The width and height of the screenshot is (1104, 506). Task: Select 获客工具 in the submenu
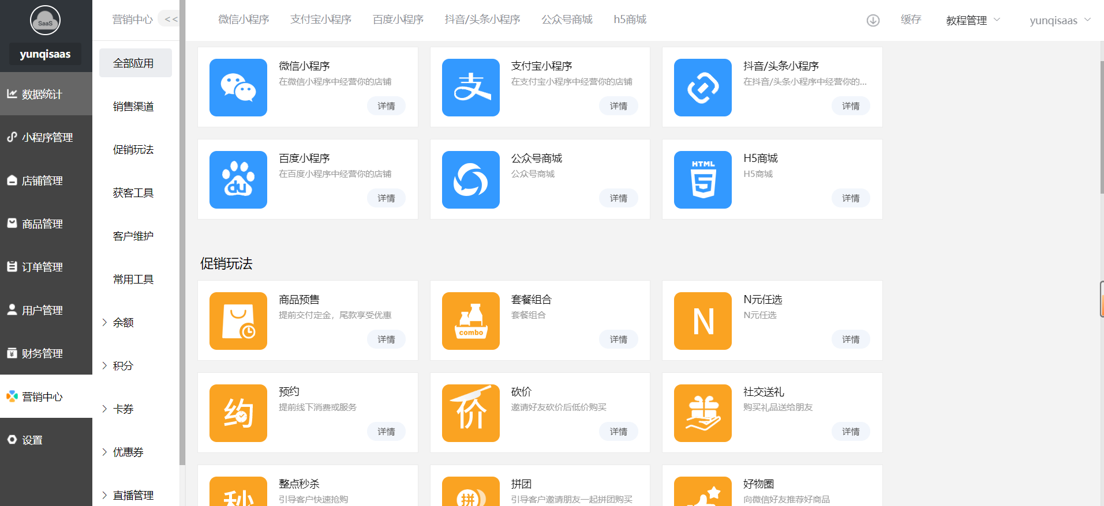133,193
